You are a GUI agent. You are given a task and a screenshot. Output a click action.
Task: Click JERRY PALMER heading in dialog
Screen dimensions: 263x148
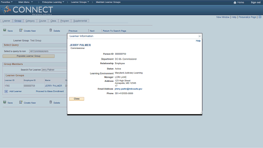(80, 45)
